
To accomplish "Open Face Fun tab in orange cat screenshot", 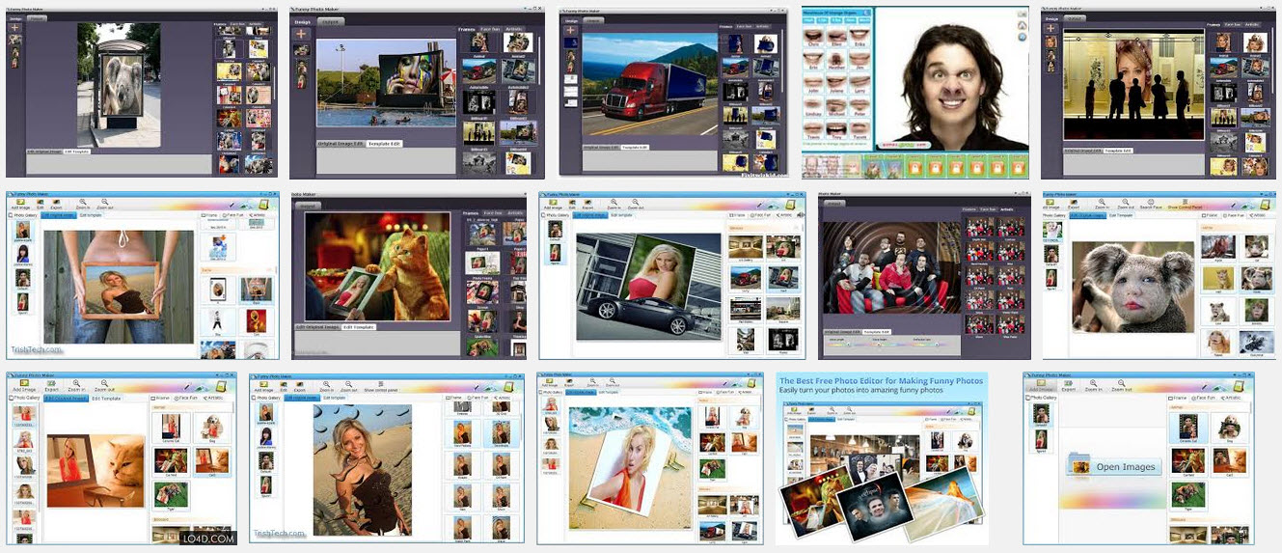I will (493, 212).
